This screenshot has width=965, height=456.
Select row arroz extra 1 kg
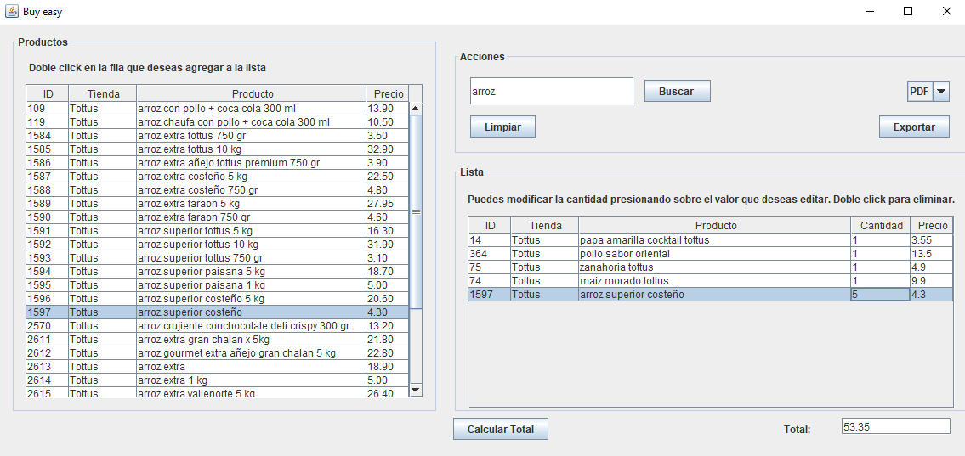(218, 380)
